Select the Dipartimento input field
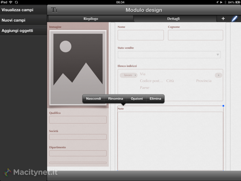 (78, 153)
